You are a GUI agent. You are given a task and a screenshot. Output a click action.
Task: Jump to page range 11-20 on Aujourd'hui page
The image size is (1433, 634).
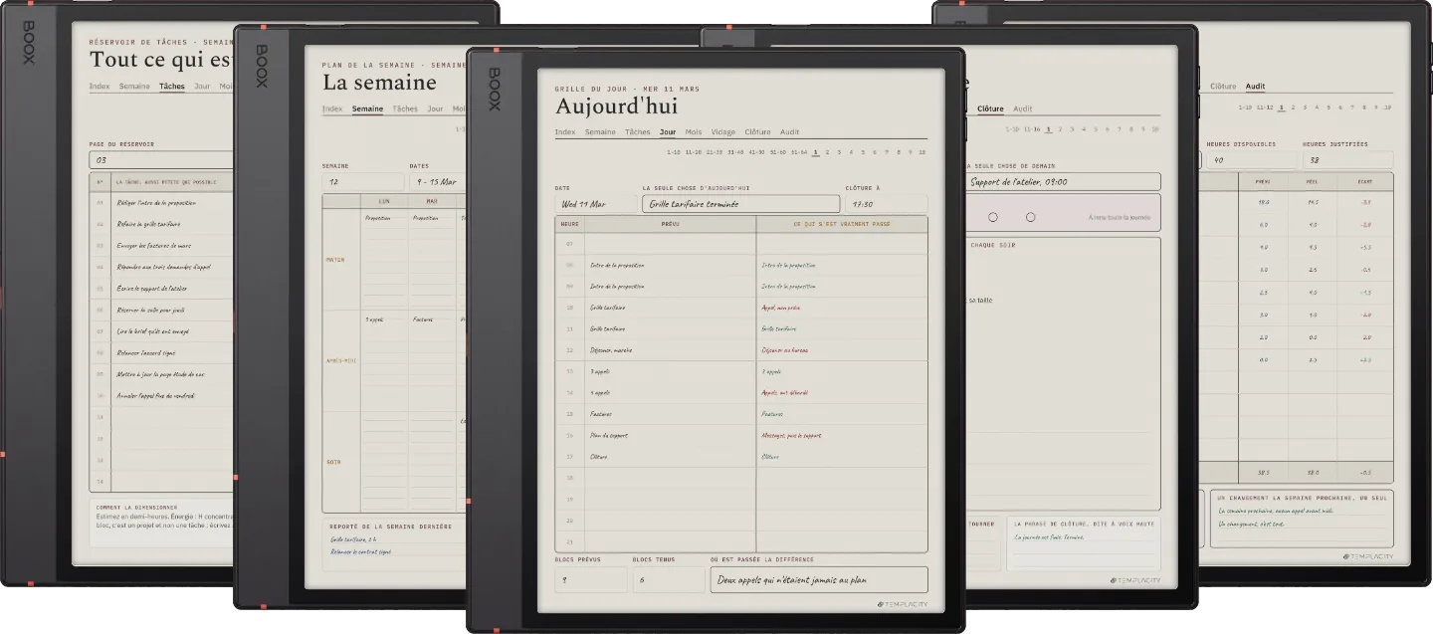point(694,152)
